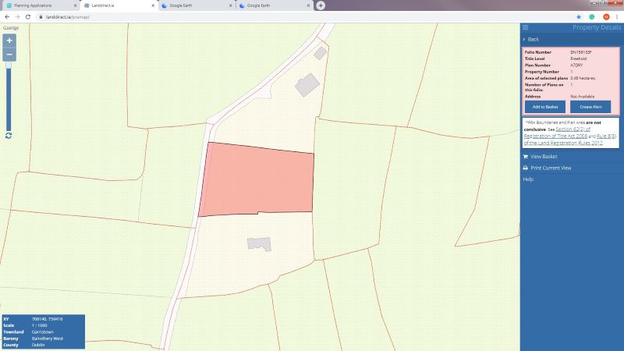Open Help in the side panel

coord(528,179)
